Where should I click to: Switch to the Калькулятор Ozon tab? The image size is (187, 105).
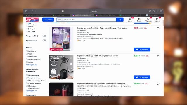point(152,15)
